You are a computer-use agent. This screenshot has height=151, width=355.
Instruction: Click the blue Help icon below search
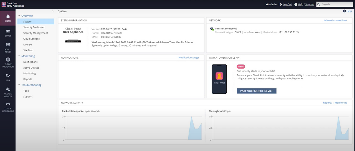coord(344,11)
